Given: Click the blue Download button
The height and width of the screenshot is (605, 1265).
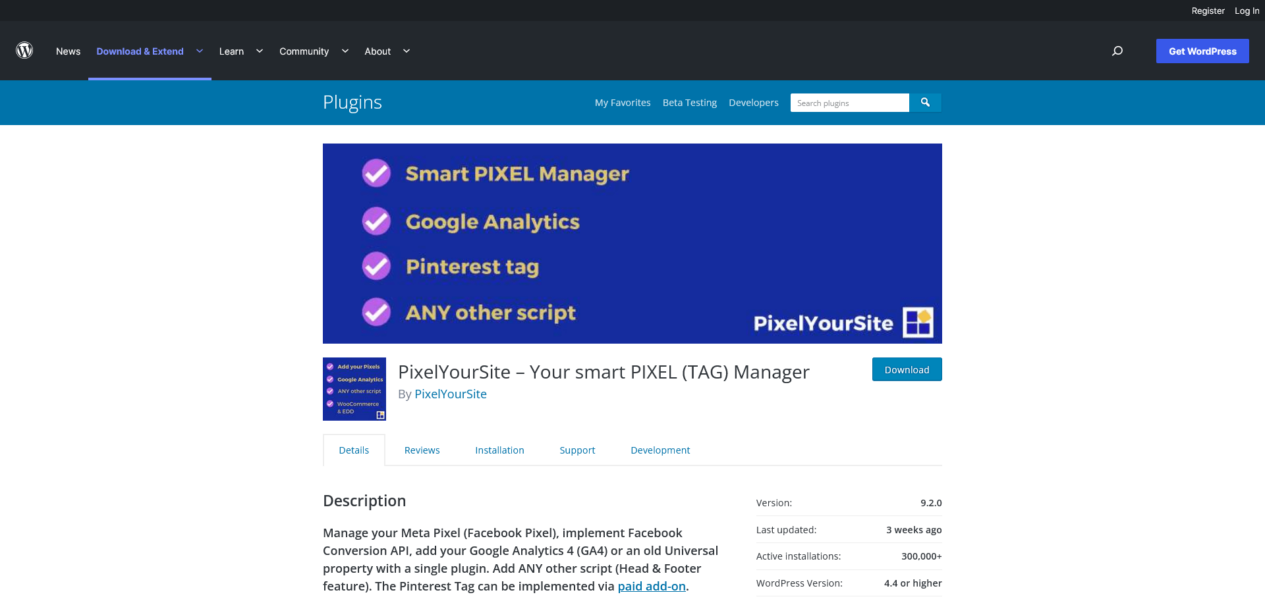Looking at the screenshot, I should point(907,370).
